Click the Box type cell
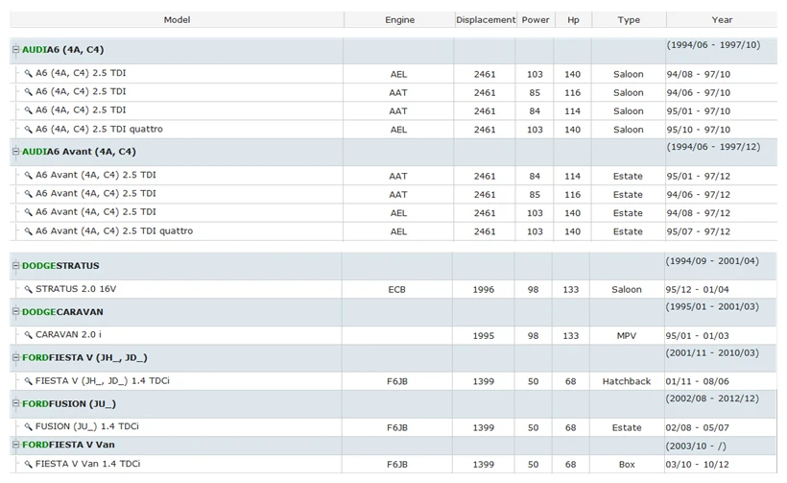The width and height of the screenshot is (787, 483). [x=627, y=465]
